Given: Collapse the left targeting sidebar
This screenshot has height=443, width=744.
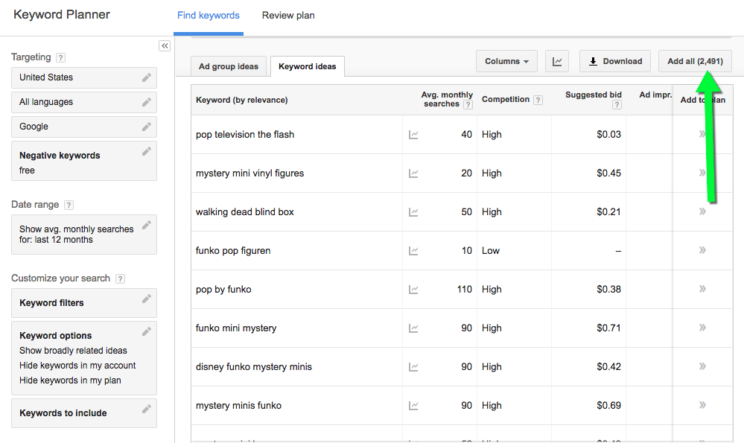Looking at the screenshot, I should coord(164,46).
